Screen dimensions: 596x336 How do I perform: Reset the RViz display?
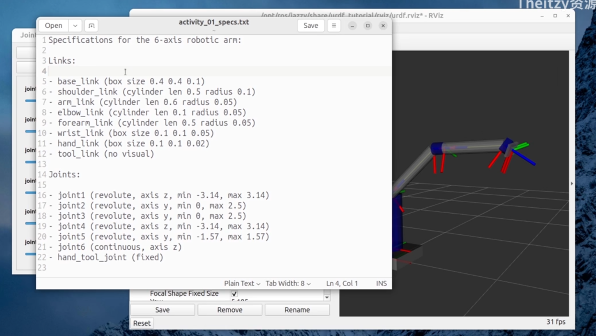[x=142, y=323]
